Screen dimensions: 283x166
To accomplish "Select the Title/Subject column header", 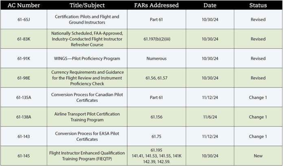I will [87, 5].
